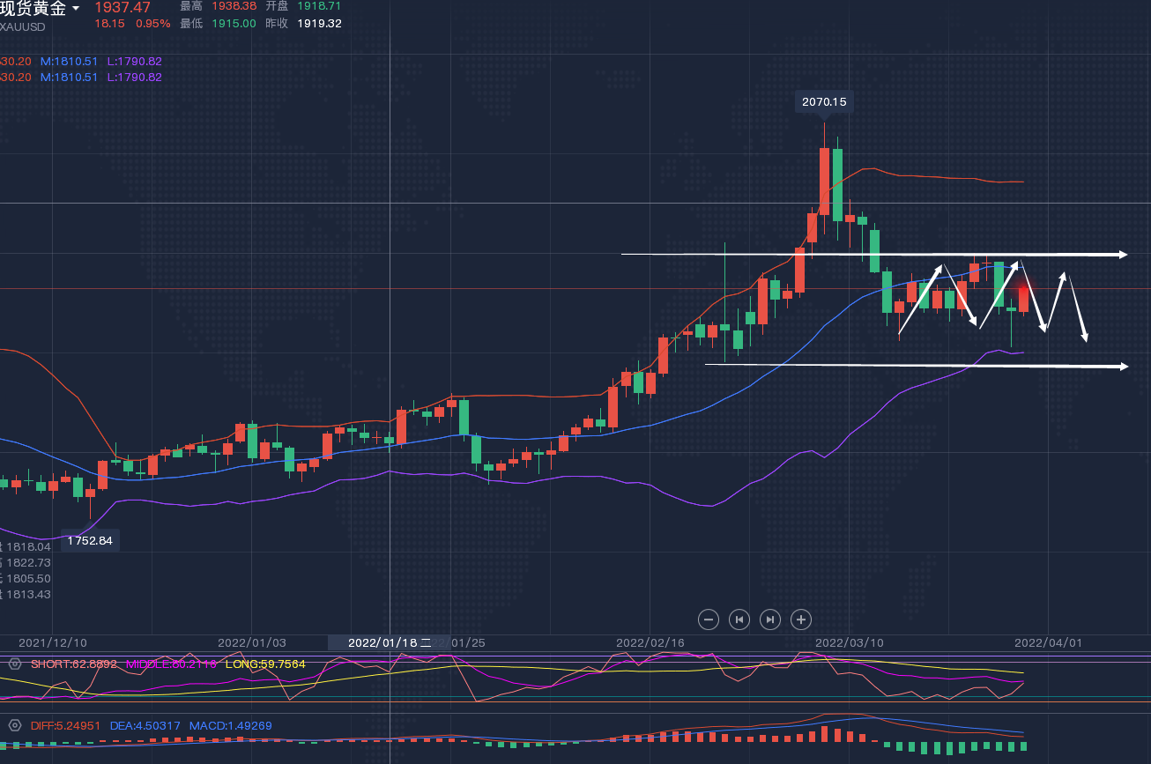Click the purple L:1790.82 Bollinger label
Viewport: 1151px width, 764px height.
(x=134, y=61)
